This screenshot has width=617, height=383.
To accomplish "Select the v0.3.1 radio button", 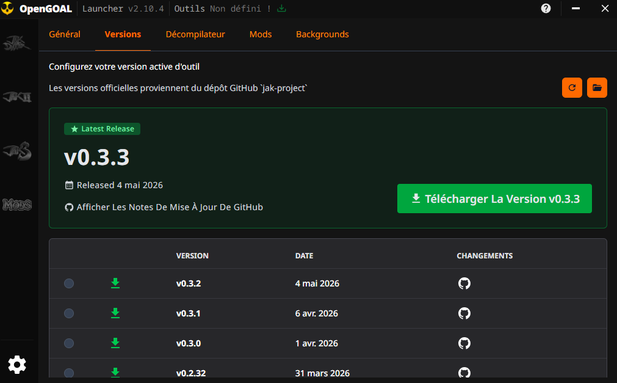I will pyautogui.click(x=69, y=313).
